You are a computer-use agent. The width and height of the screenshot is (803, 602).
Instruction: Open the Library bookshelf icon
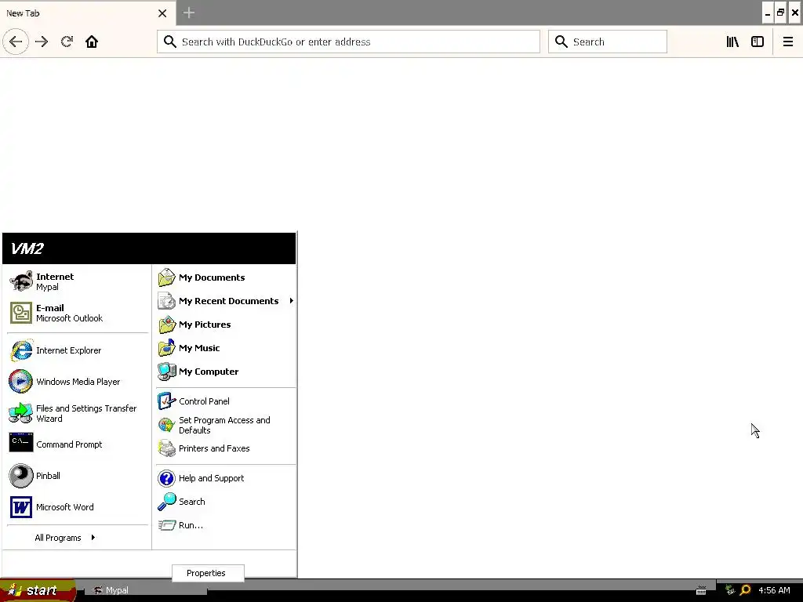(732, 42)
